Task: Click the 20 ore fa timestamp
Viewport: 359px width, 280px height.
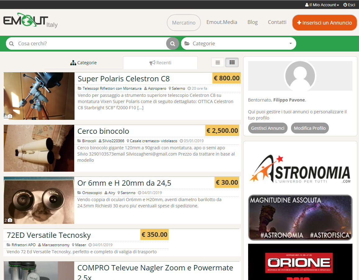Action: pyautogui.click(x=198, y=88)
